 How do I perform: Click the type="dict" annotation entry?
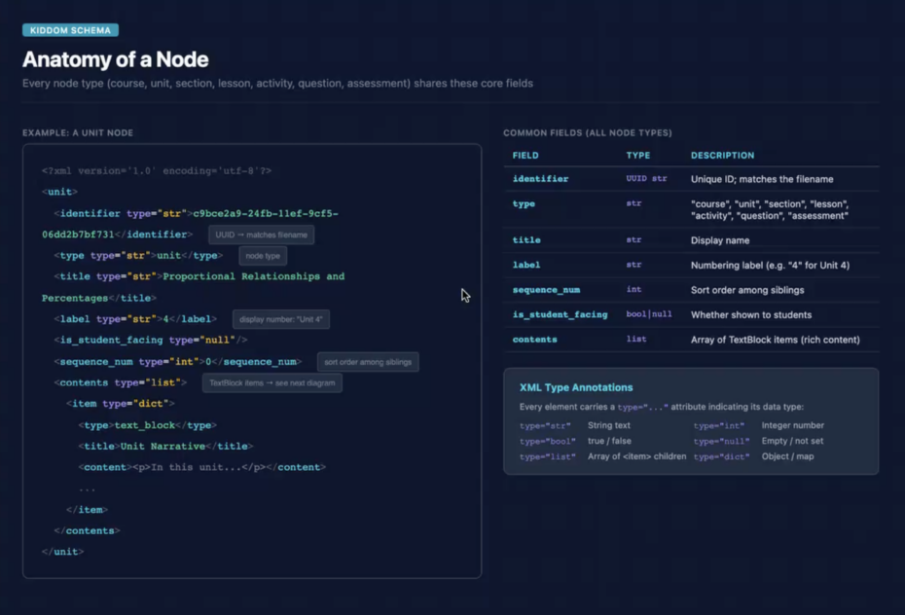point(721,457)
